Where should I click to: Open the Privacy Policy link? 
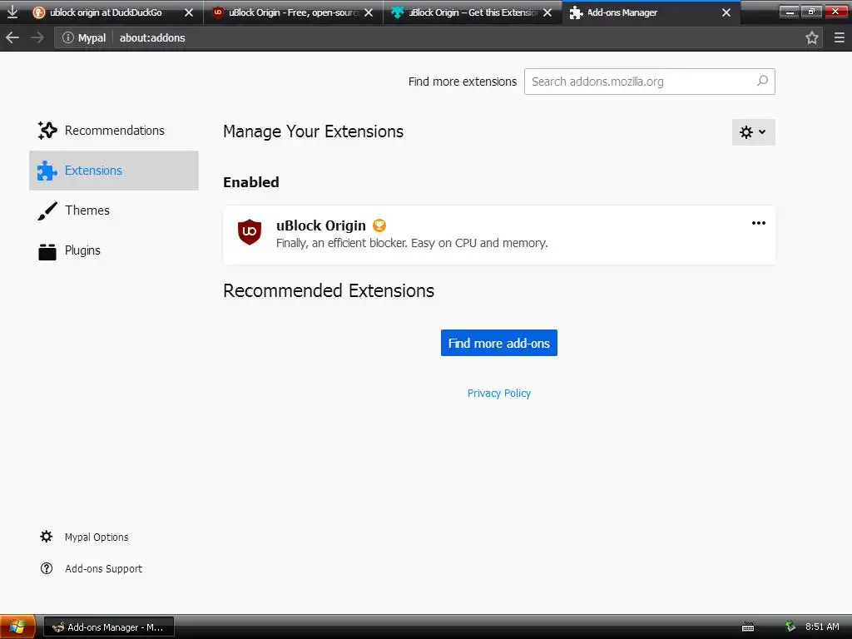tap(499, 393)
